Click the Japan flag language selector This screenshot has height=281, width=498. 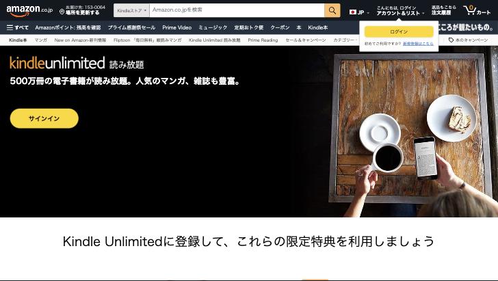click(359, 12)
